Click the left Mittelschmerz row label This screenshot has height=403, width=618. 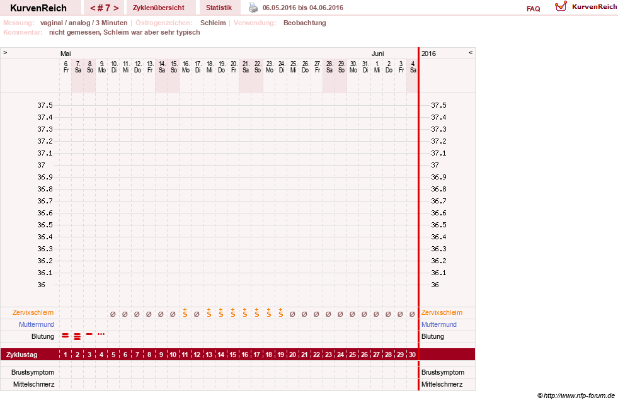coord(33,384)
